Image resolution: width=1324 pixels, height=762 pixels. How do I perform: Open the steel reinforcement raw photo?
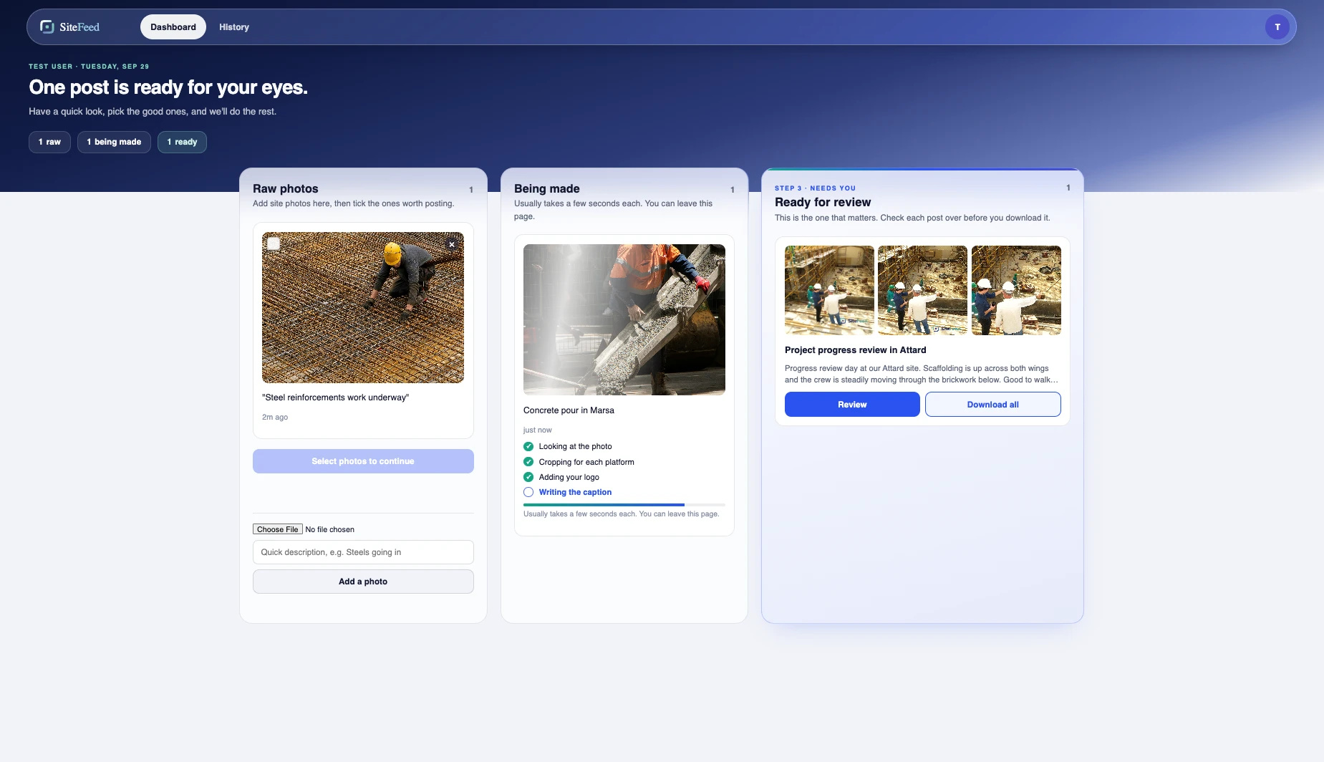[363, 307]
